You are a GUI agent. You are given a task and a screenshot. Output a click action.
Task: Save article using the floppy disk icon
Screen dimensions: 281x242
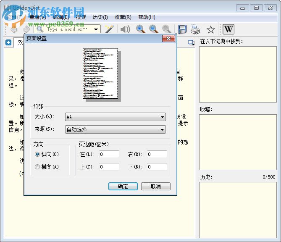coord(182,29)
